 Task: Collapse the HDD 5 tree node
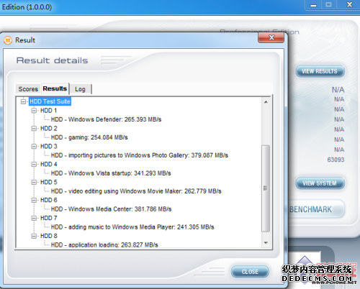(x=34, y=183)
